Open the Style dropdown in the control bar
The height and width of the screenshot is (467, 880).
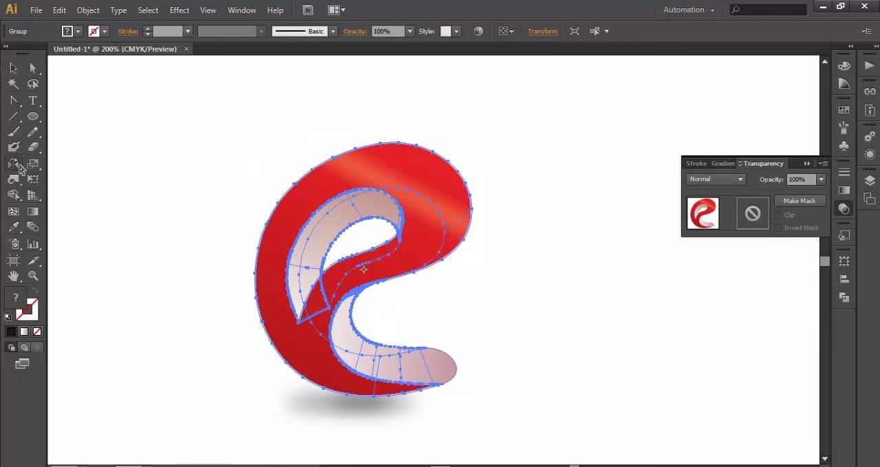click(x=455, y=31)
